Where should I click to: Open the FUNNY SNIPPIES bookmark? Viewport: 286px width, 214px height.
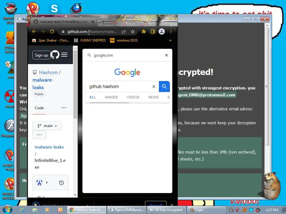90,40
